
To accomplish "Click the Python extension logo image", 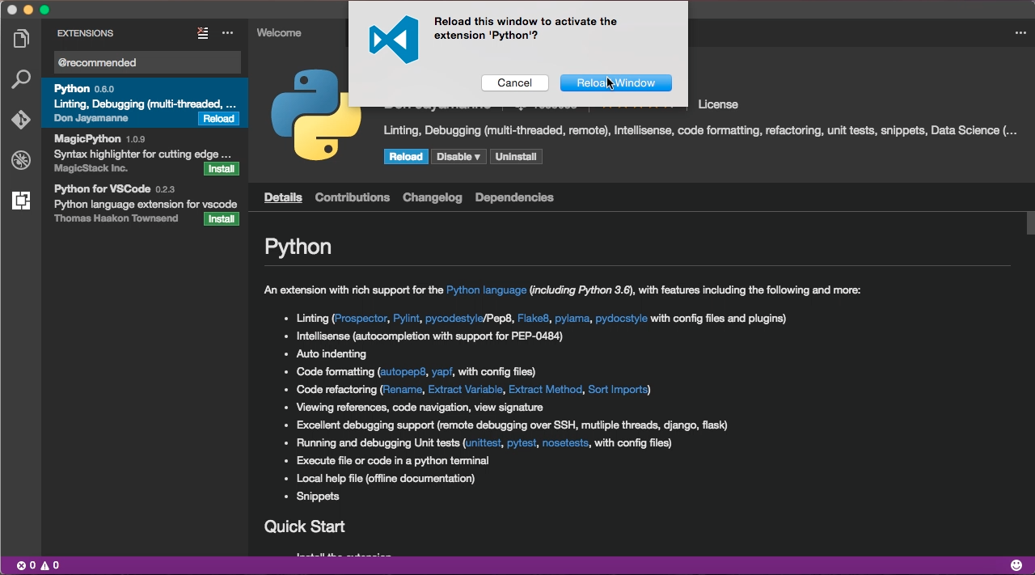I will tap(316, 115).
